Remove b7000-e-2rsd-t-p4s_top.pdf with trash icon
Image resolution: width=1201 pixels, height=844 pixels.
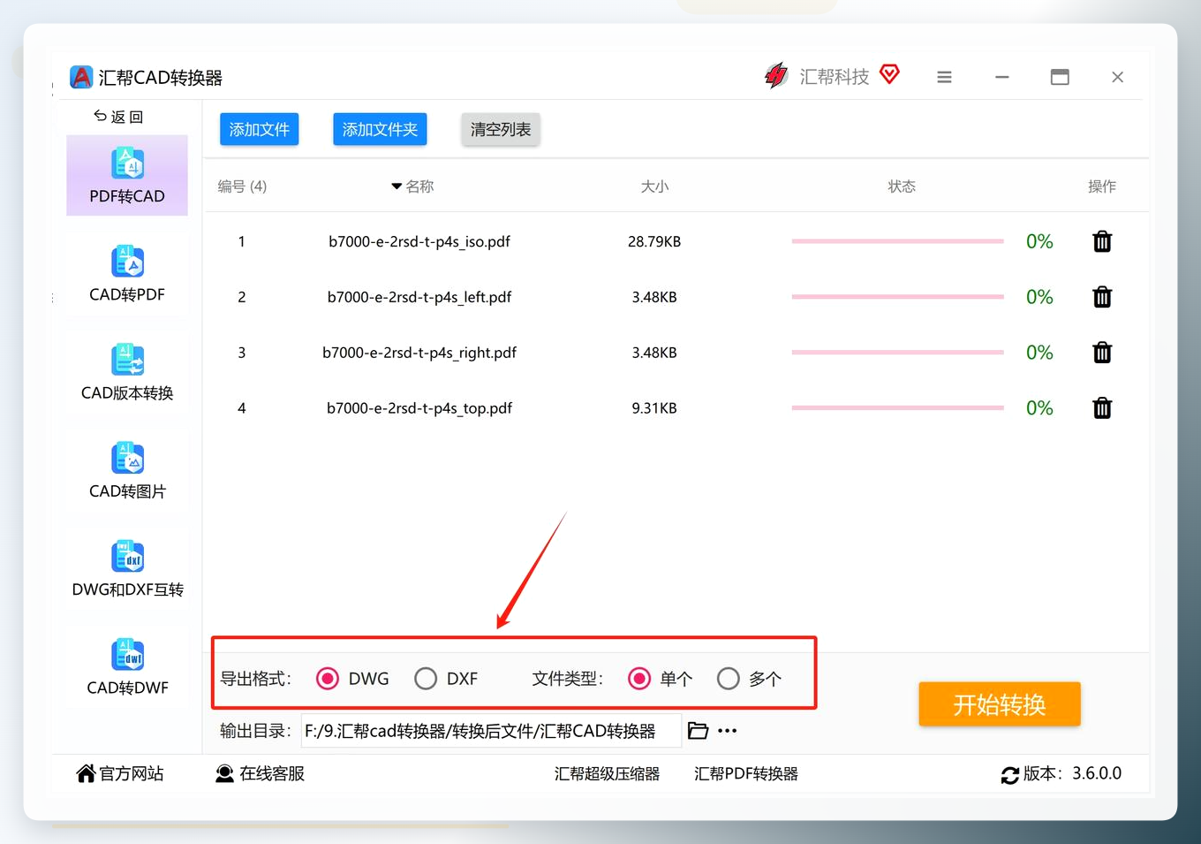1102,408
